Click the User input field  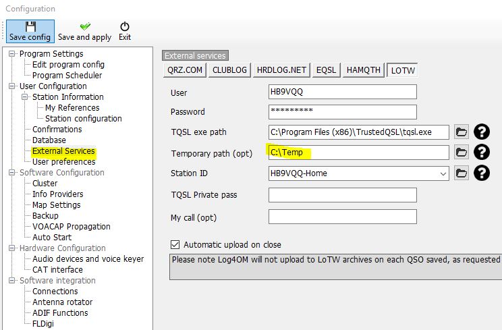pyautogui.click(x=343, y=92)
